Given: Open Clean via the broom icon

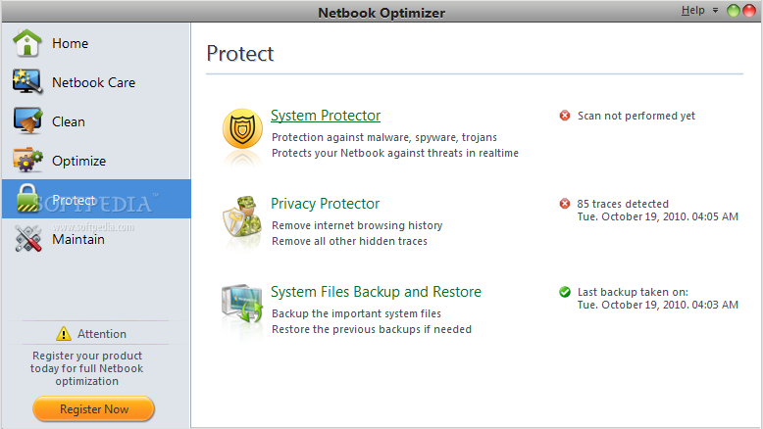Looking at the screenshot, I should coord(27,120).
